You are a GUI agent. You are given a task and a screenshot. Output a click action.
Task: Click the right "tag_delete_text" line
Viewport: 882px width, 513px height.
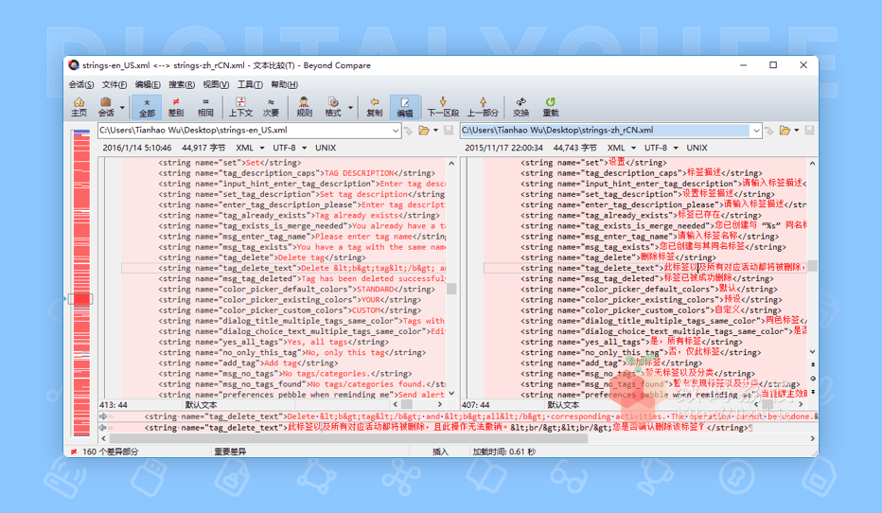645,268
